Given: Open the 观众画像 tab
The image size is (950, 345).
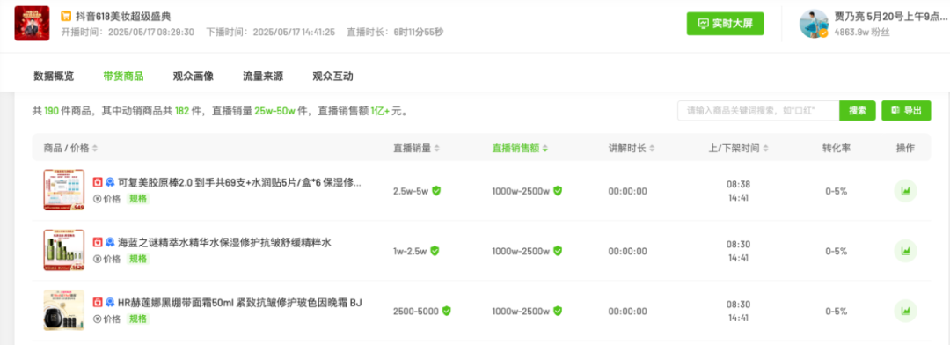Looking at the screenshot, I should point(193,77).
